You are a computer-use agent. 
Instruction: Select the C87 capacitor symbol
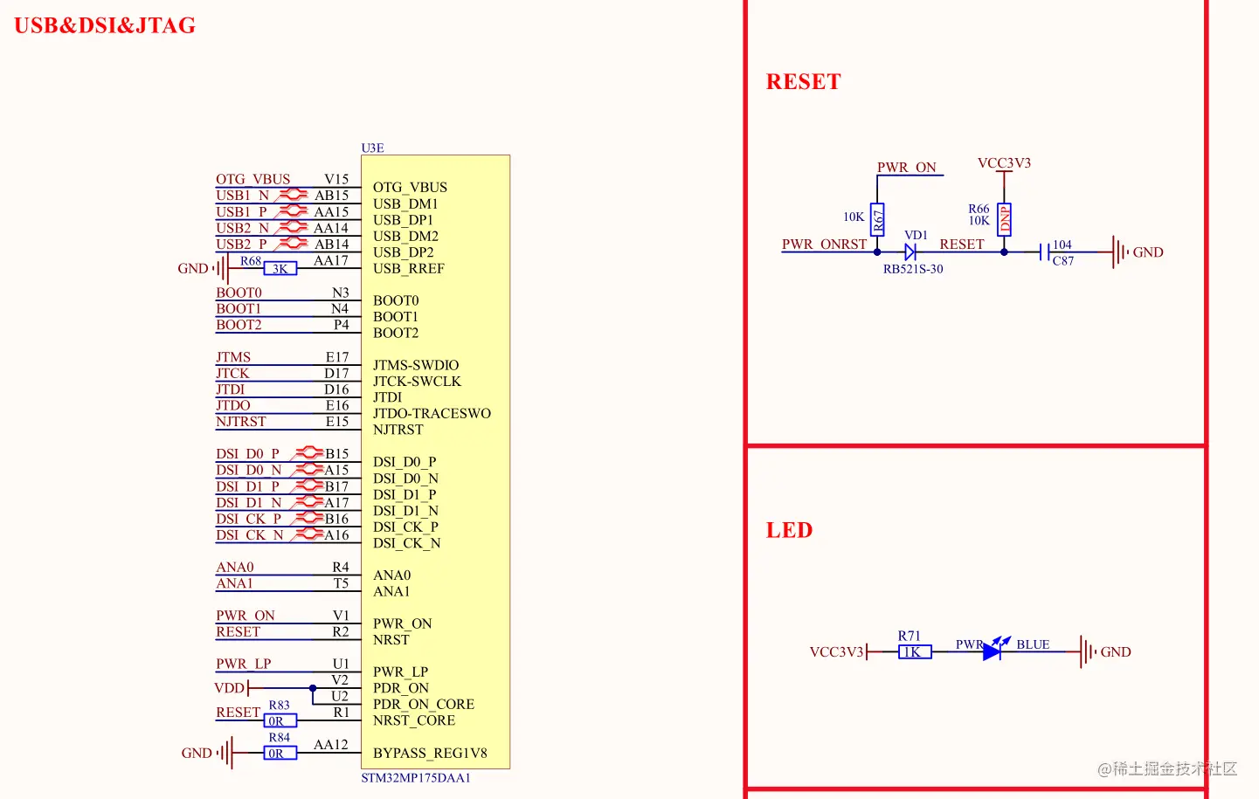(1045, 252)
